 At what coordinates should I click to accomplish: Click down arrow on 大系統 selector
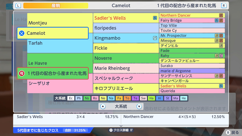pos(139,106)
